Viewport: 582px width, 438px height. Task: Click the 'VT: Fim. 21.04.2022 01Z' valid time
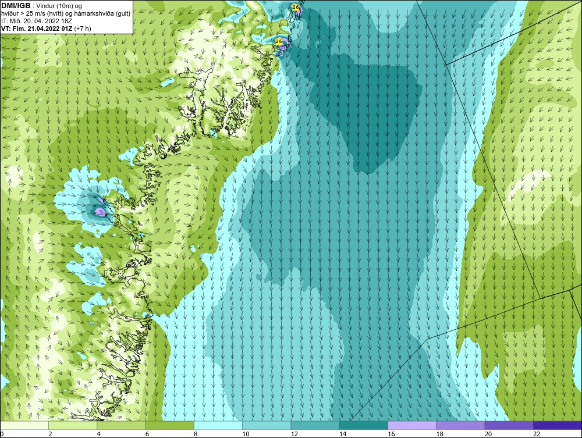[x=37, y=29]
